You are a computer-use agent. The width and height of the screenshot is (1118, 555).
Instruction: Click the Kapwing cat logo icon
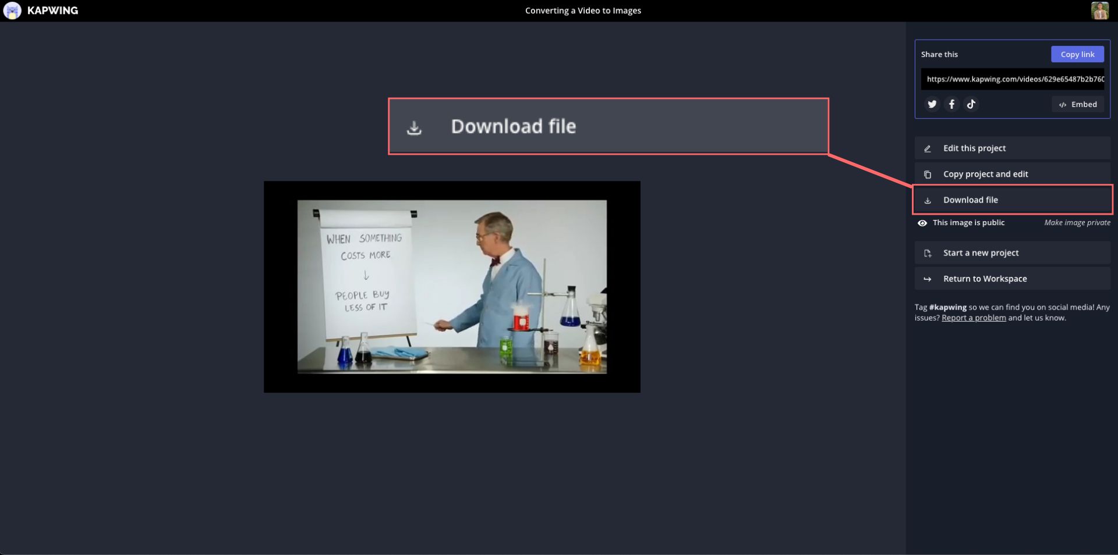[x=12, y=10]
